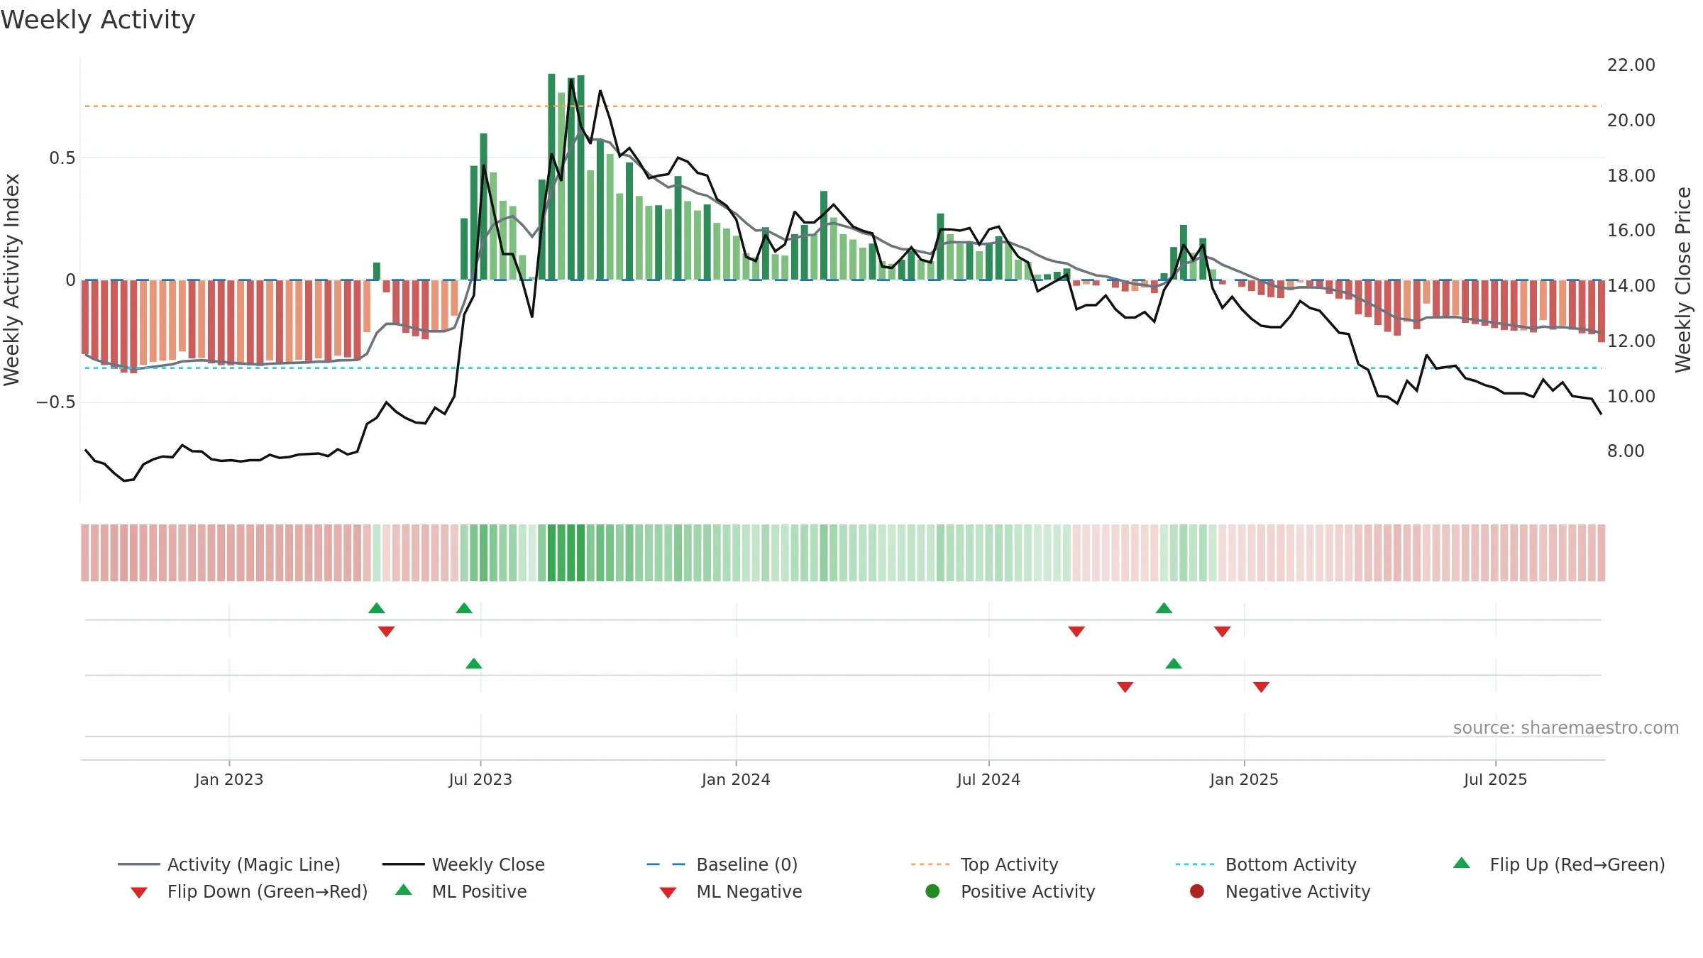Click the '14.00' price axis tick

(1631, 286)
